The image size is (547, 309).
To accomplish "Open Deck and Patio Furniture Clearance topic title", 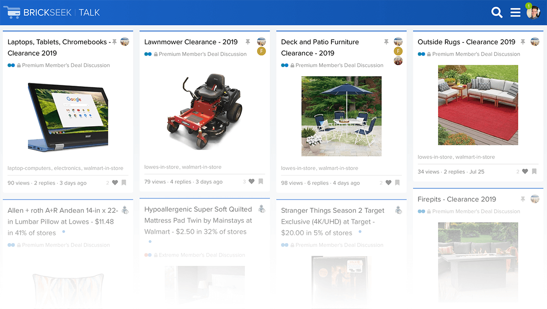I will (320, 47).
